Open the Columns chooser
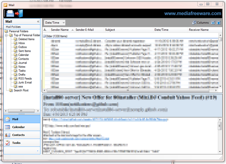226x164 pixels. tap(201, 23)
